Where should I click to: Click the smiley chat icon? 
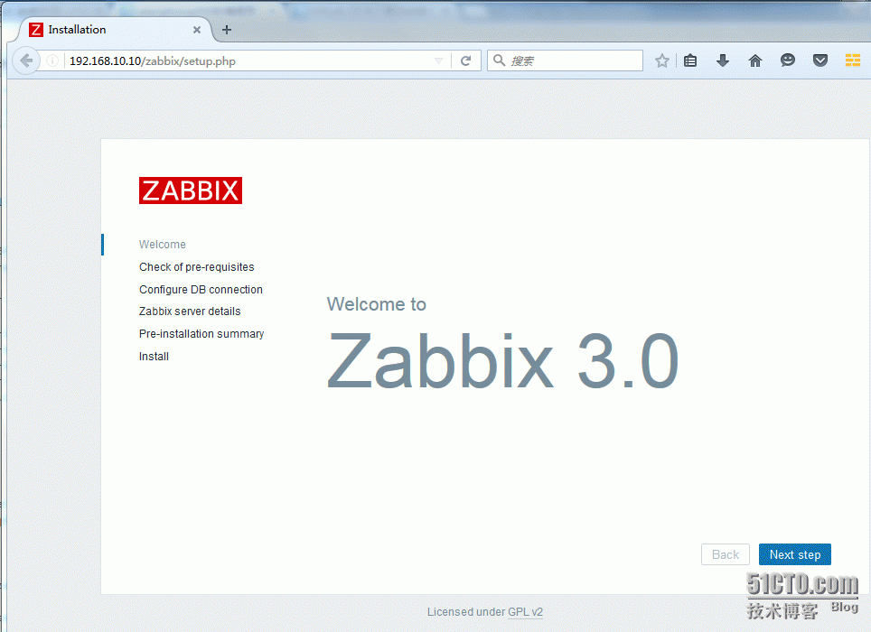[x=788, y=60]
